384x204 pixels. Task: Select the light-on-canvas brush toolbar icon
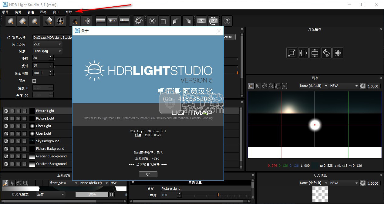tap(74, 21)
